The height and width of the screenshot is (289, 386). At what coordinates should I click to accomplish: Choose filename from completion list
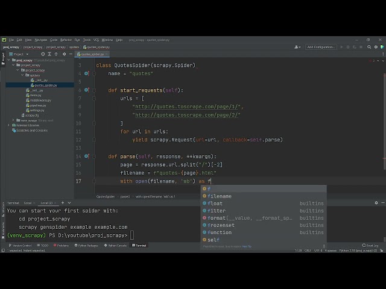[x=264, y=196]
